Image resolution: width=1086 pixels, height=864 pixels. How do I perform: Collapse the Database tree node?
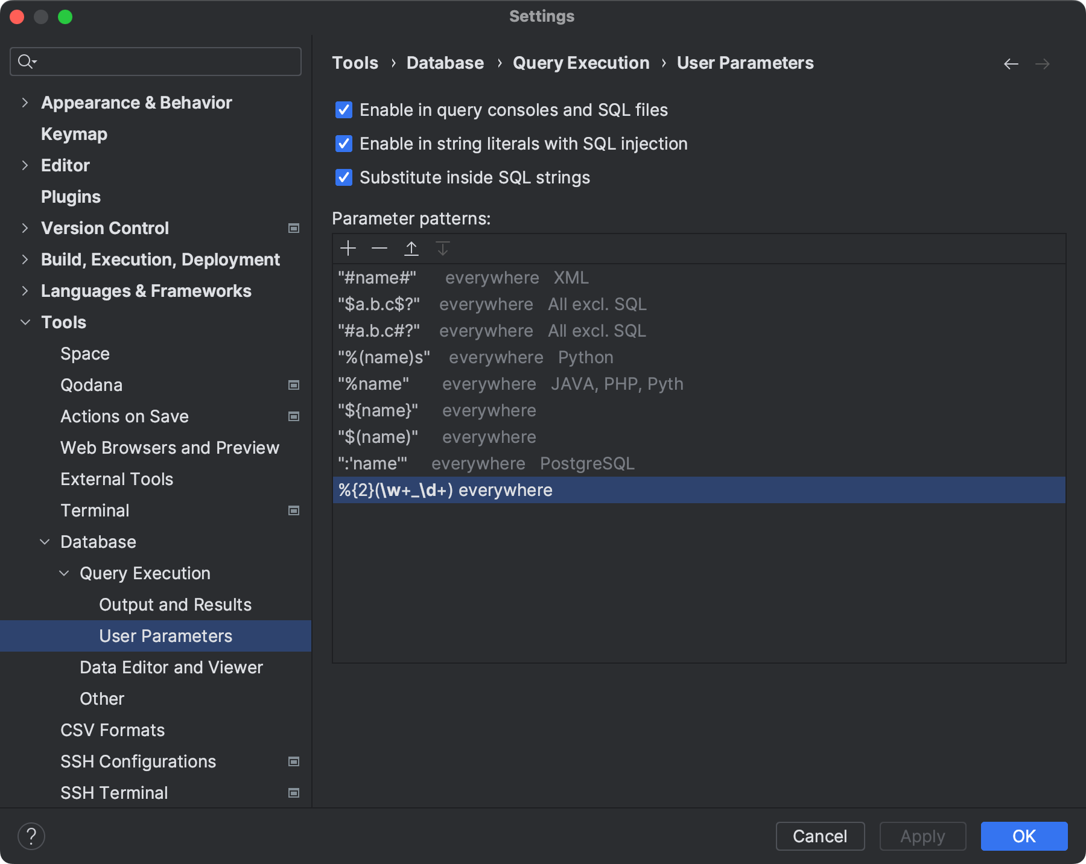[x=45, y=542]
